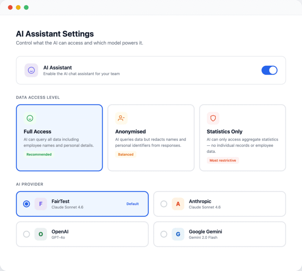
Task: Select the OpenAI radio button
Action: [26, 234]
